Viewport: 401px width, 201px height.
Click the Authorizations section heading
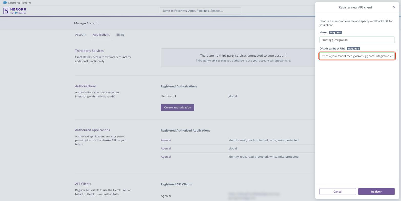[x=86, y=86]
